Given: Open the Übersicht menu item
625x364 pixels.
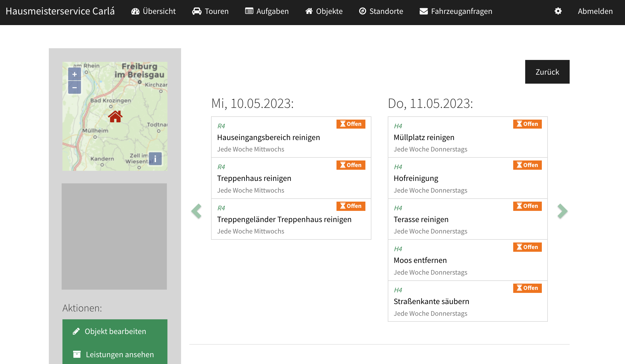Looking at the screenshot, I should point(154,11).
